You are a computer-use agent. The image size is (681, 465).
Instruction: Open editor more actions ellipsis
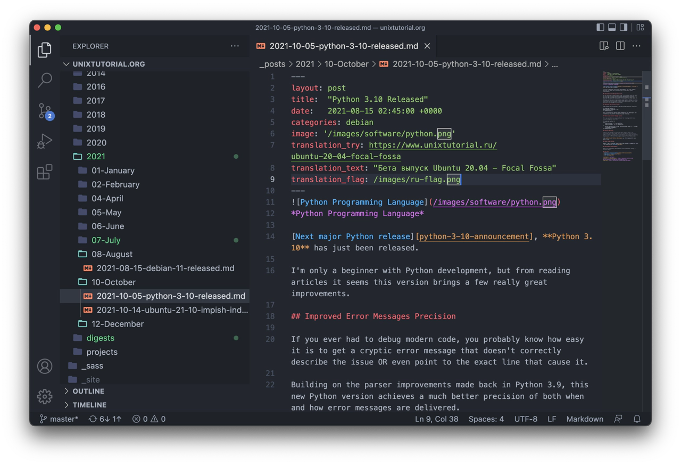click(636, 46)
